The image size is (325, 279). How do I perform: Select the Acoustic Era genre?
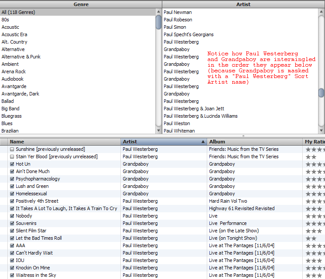(x=78, y=34)
